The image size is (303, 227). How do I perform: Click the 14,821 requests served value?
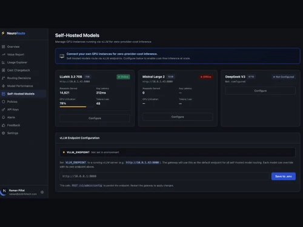[x=64, y=93]
